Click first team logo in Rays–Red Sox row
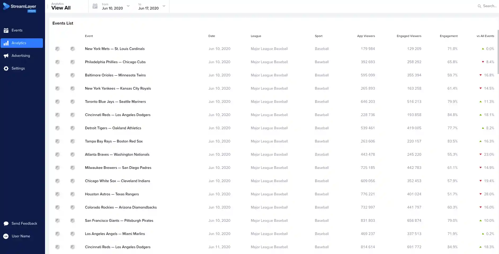499x254 pixels. pos(57,141)
